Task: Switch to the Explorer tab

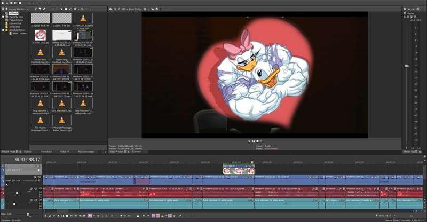Action: tap(28, 152)
